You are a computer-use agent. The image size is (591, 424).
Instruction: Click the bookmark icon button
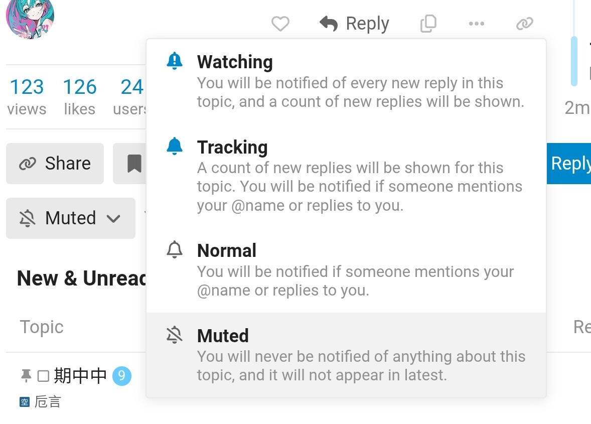point(133,164)
